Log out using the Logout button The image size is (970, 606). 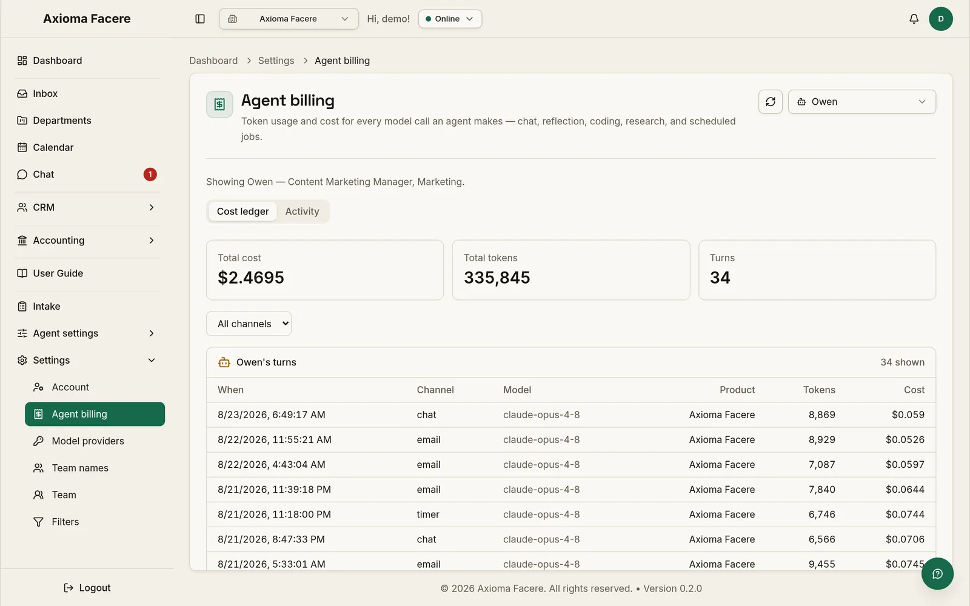87,588
